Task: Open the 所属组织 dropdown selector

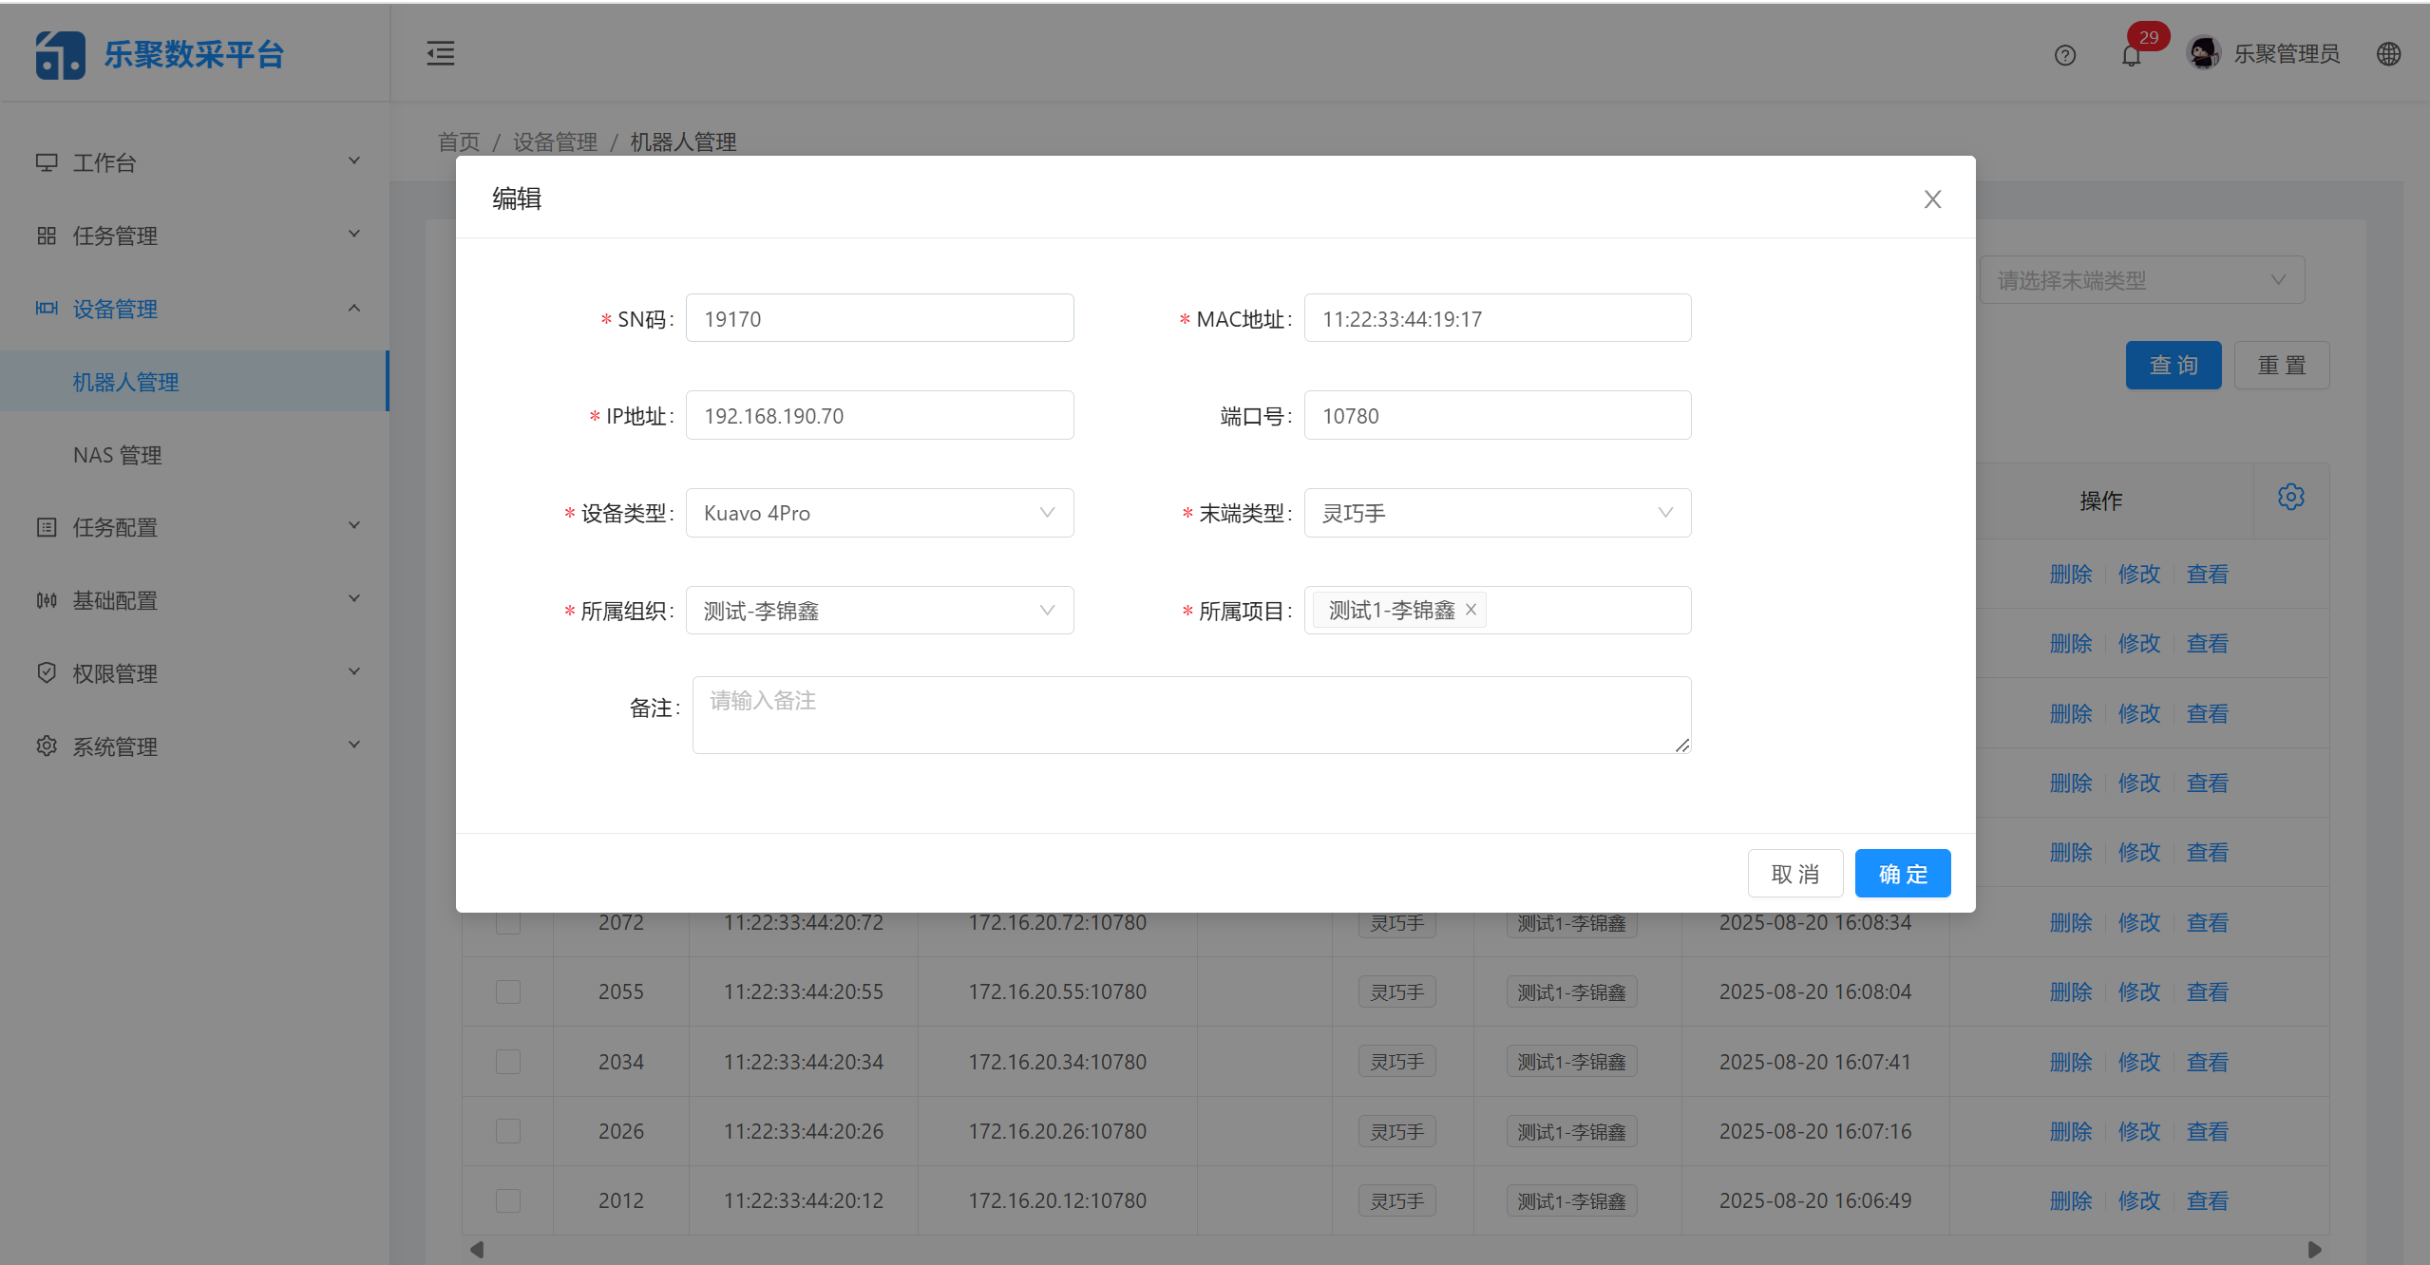Action: click(879, 611)
